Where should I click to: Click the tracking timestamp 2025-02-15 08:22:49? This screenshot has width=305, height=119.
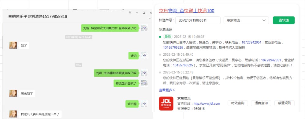tap(178, 72)
